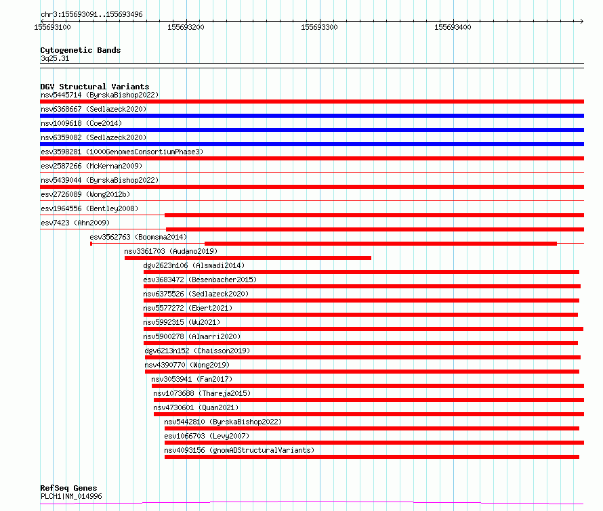
Task: Select nsv3053941 (Fan2017) label
Action: point(192,379)
